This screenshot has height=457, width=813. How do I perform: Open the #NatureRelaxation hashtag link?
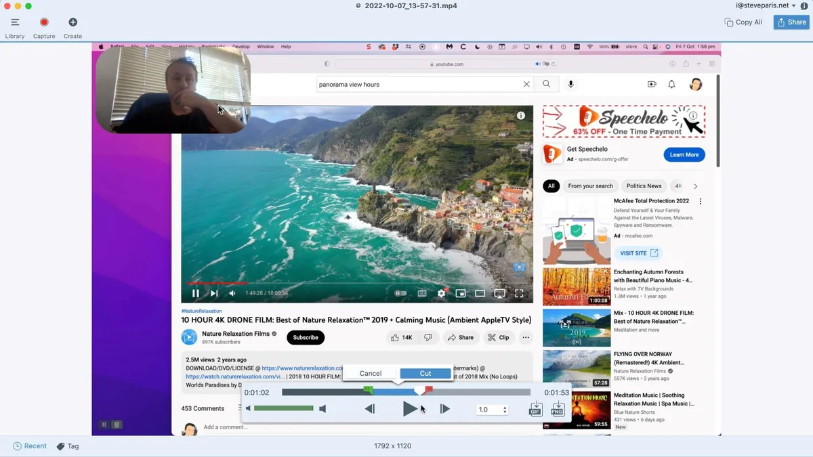point(201,311)
